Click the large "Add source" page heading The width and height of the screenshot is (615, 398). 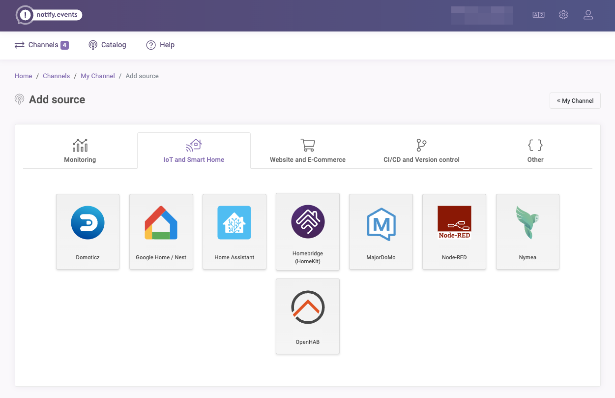click(x=57, y=99)
